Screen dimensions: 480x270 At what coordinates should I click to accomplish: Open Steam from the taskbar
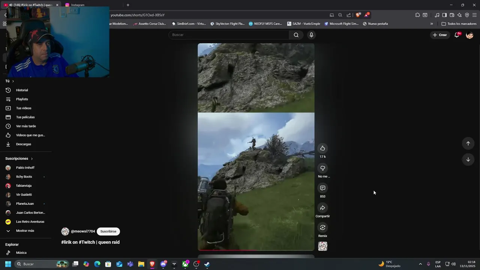click(x=207, y=264)
